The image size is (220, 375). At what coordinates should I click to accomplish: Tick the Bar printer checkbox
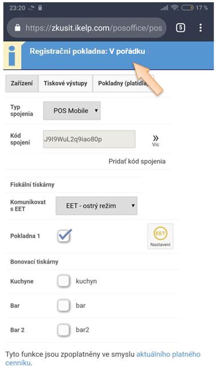[x=64, y=306]
